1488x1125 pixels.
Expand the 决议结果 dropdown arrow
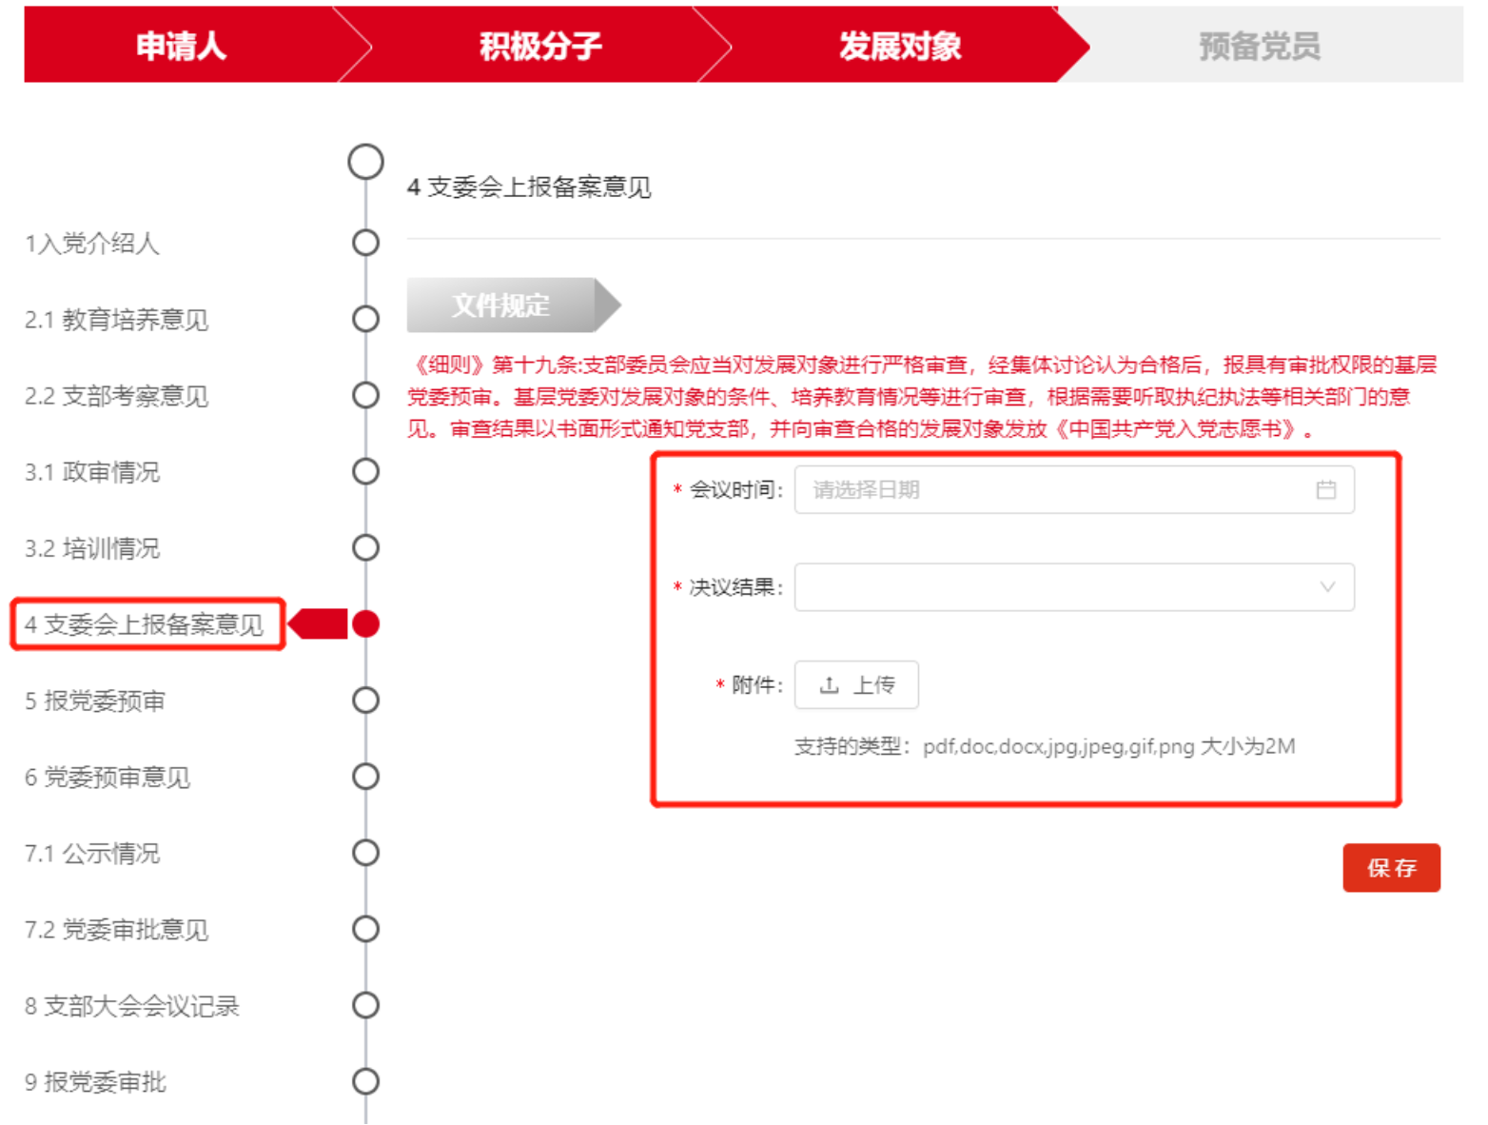(x=1327, y=587)
